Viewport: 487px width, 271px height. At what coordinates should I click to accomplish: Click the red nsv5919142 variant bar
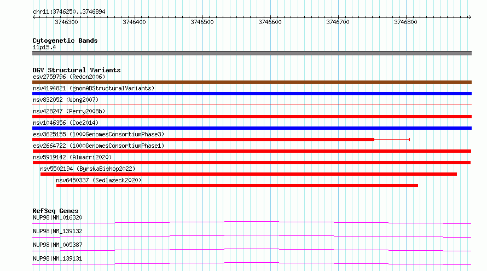point(252,163)
